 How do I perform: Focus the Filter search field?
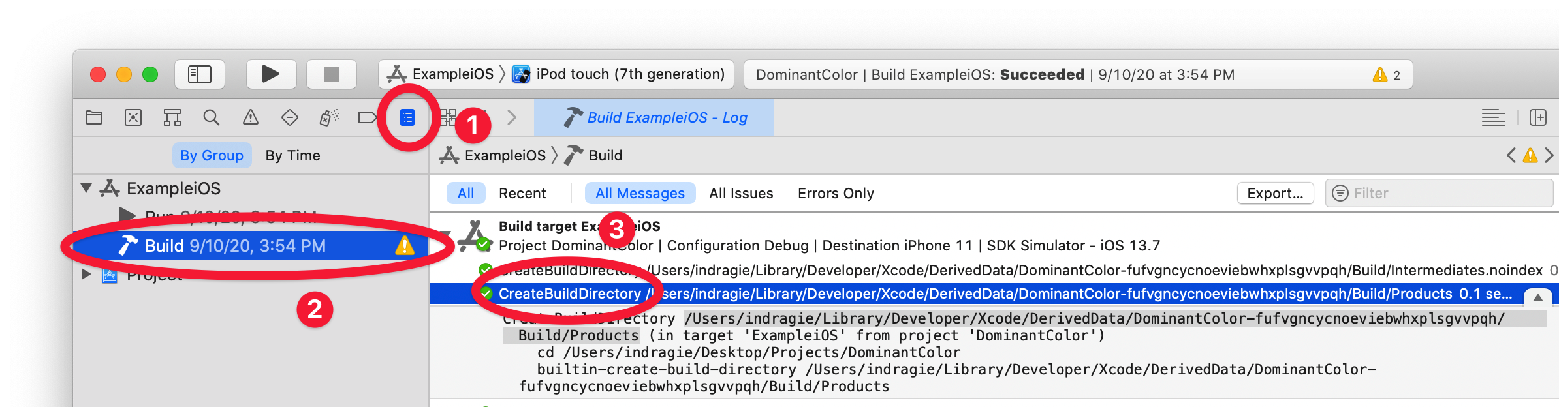1439,193
